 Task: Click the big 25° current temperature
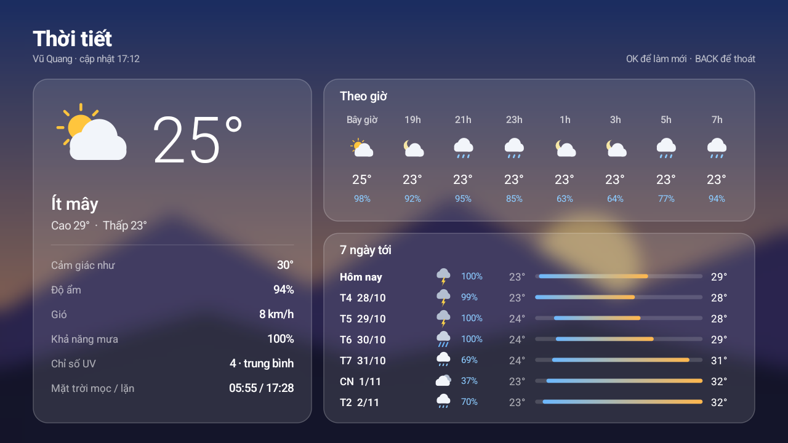pos(198,140)
